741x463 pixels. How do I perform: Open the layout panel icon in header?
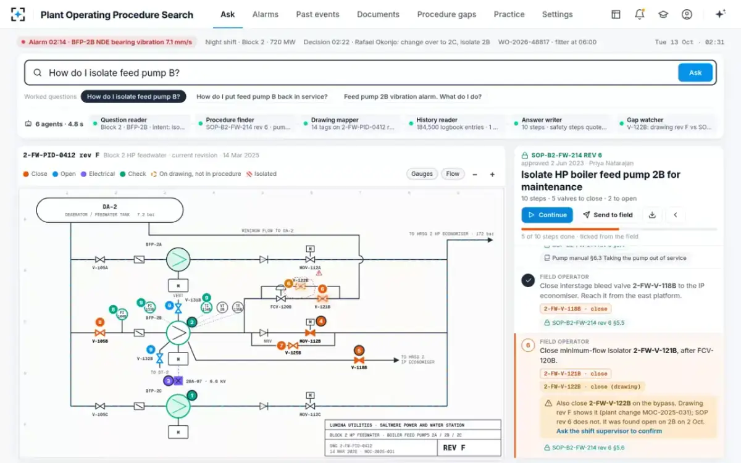[x=616, y=14]
